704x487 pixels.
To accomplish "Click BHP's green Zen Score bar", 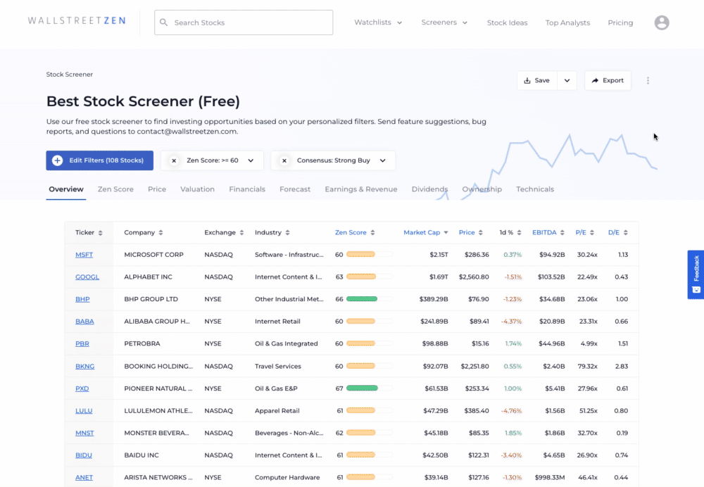I will (362, 299).
